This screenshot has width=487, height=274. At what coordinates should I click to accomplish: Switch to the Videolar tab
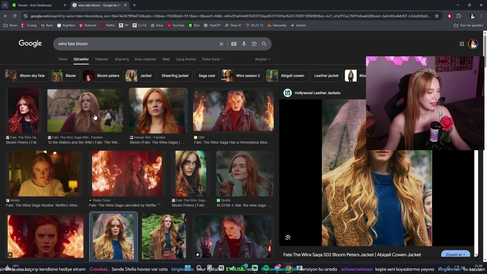(102, 59)
